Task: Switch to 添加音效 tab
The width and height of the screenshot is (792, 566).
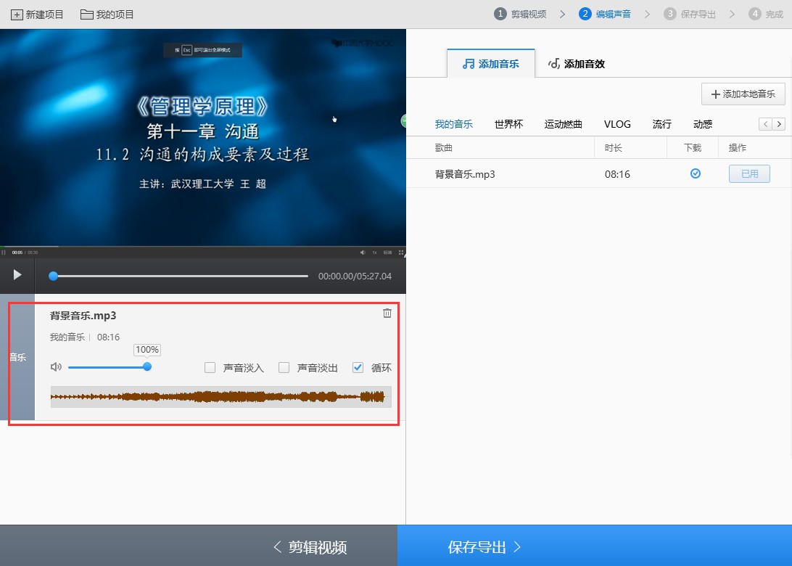Action: pyautogui.click(x=577, y=64)
